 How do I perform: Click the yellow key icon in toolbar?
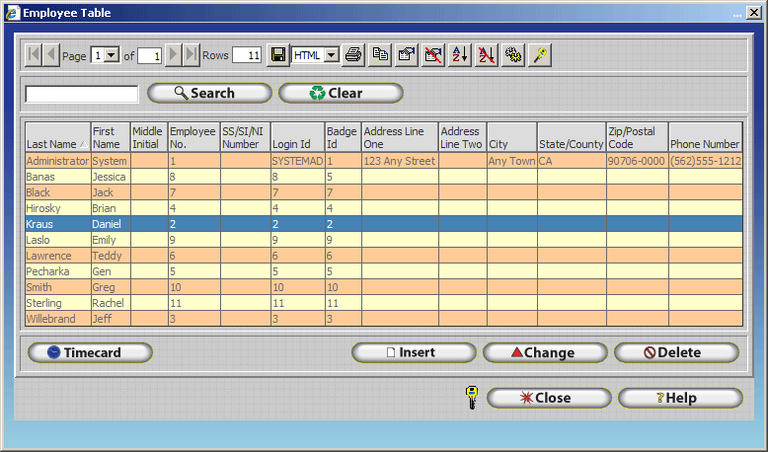pos(540,55)
